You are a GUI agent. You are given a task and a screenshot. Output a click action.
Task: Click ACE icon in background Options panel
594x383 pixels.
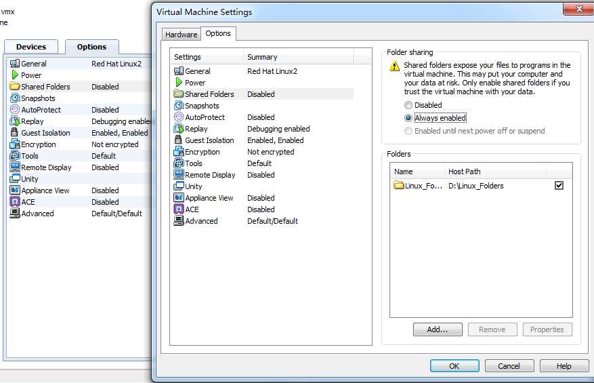click(15, 201)
